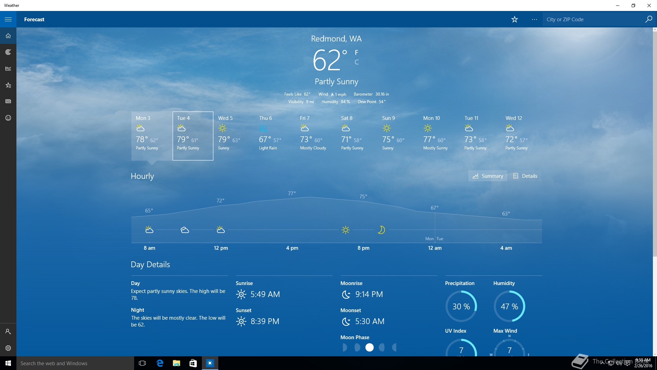
Task: Open the account sign-in icon
Action: point(8,332)
